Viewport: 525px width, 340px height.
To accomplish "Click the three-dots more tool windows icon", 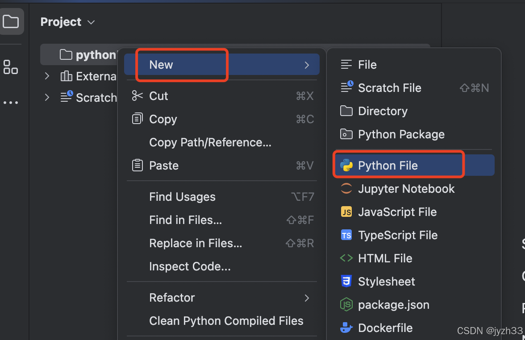I will 11,103.
